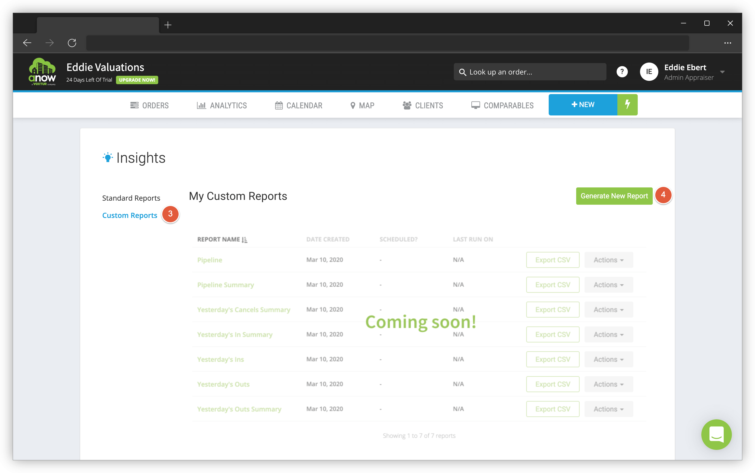Click the Generate New Report button

click(x=614, y=196)
